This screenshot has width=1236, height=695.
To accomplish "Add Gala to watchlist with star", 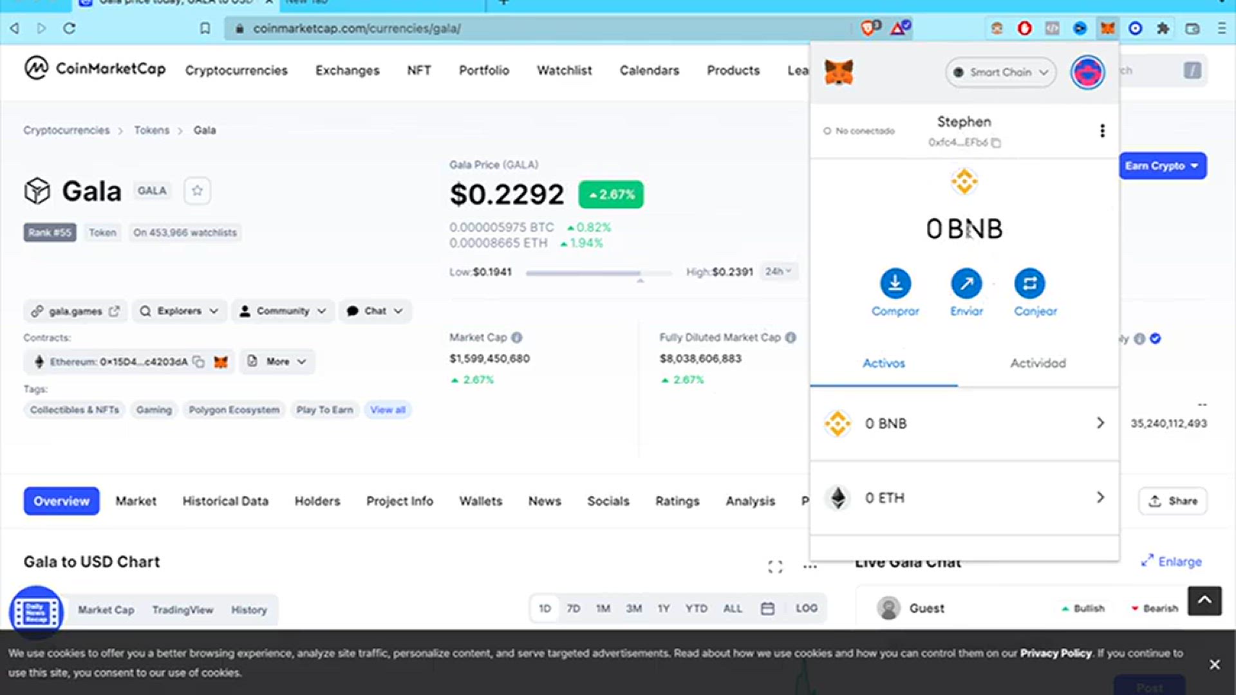I will [197, 191].
